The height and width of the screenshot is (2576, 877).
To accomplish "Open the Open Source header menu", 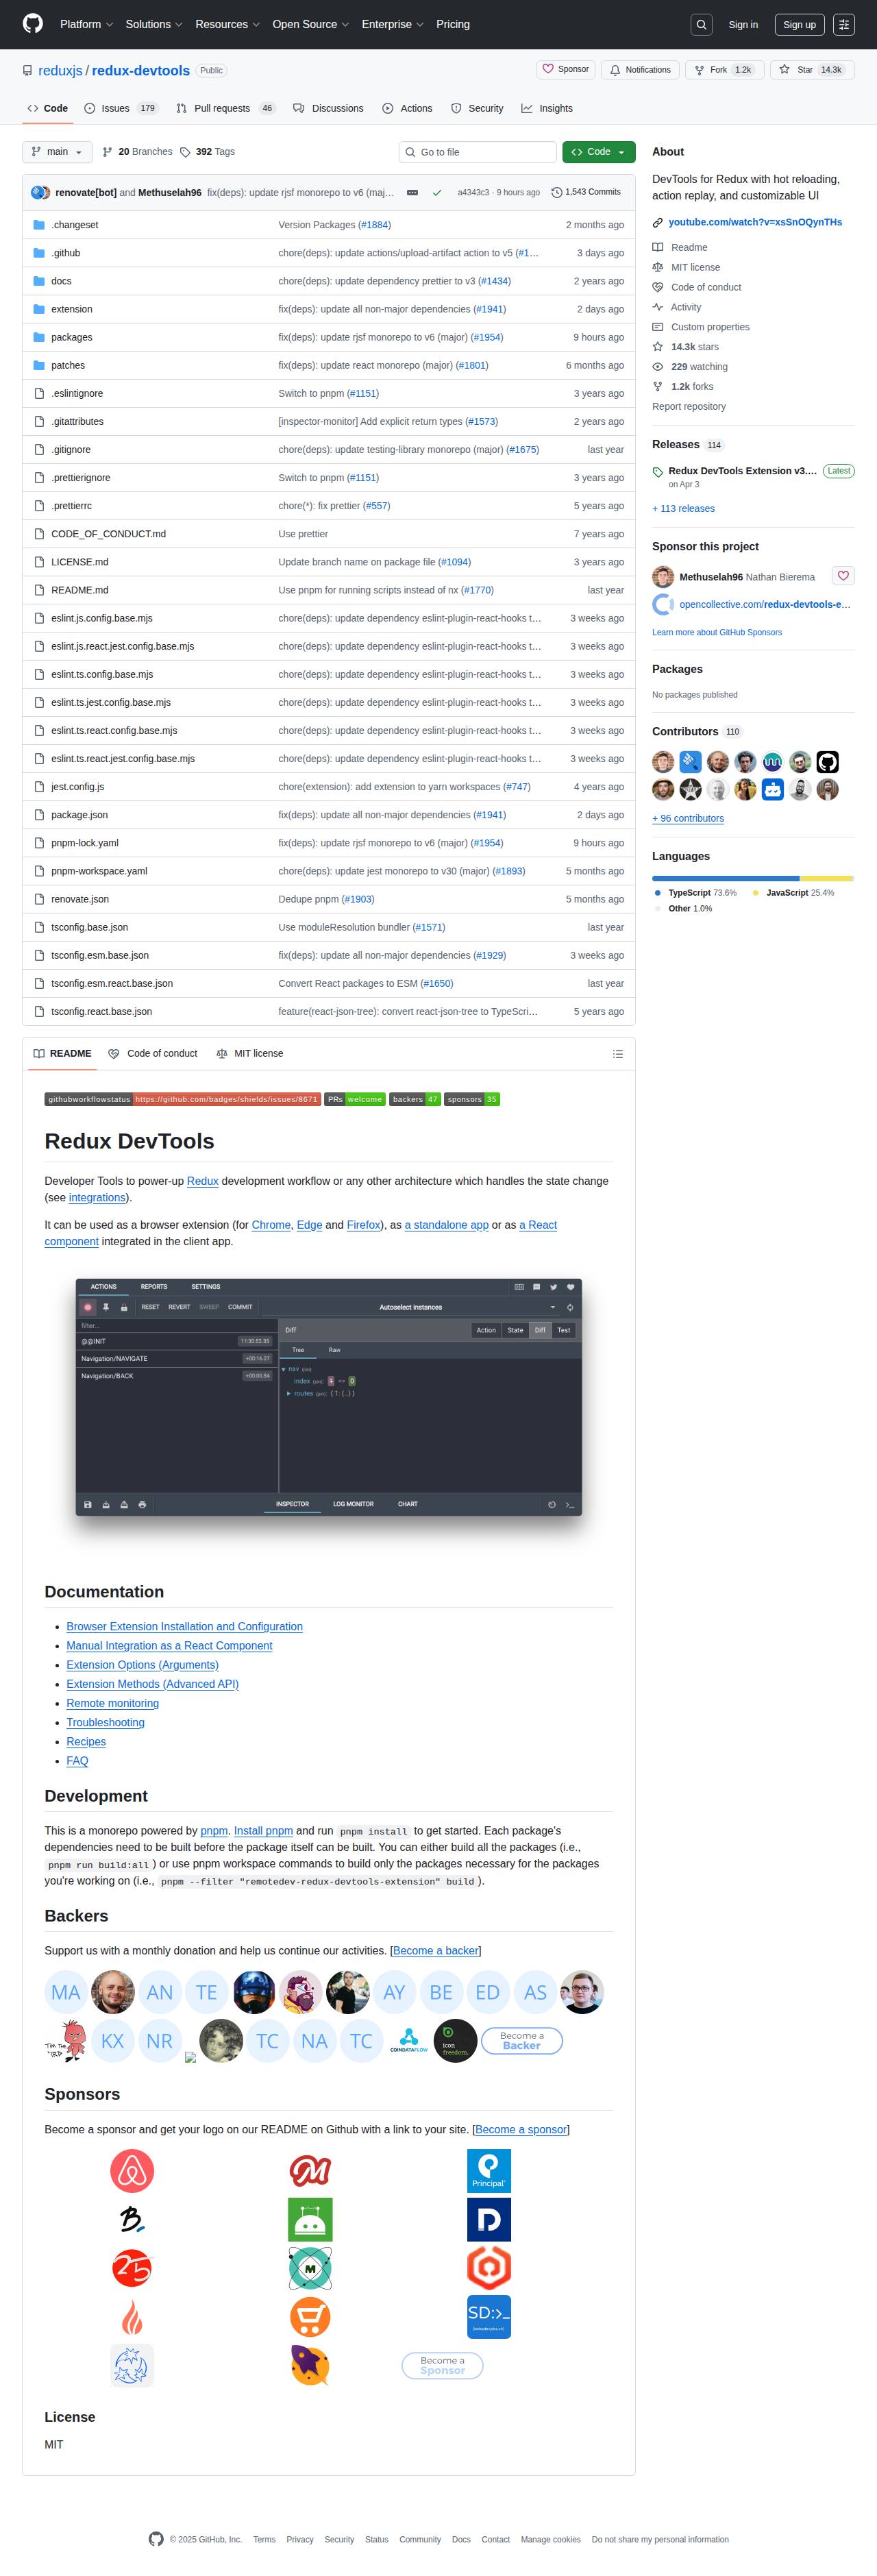I will 310,24.
